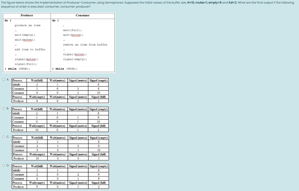Click the Consumer column header
Image resolution: width=299 pixels, height=191 pixels.
[83, 16]
